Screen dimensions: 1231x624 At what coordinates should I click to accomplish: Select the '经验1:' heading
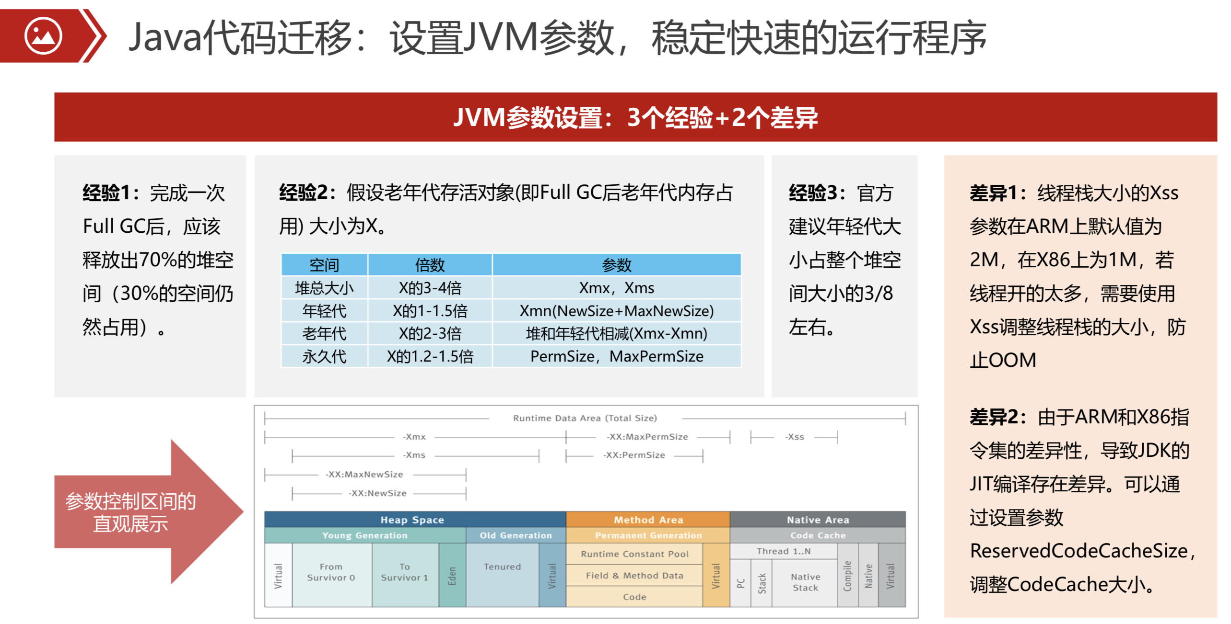point(111,193)
